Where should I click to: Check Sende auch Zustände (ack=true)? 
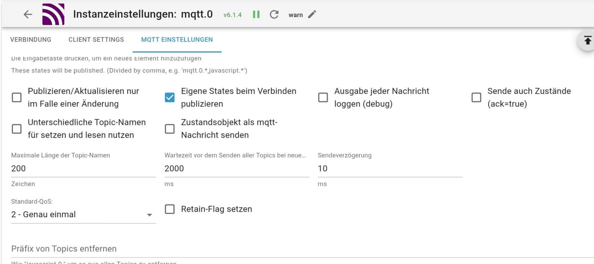coord(476,97)
